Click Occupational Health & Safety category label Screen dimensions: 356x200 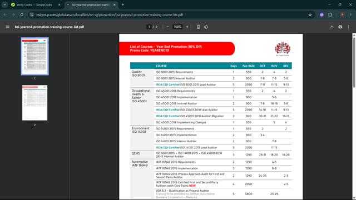click(x=141, y=96)
